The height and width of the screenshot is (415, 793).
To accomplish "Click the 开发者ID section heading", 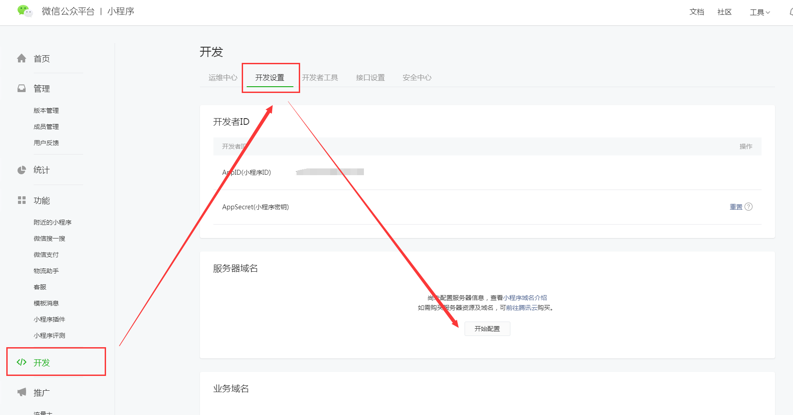I will point(231,122).
